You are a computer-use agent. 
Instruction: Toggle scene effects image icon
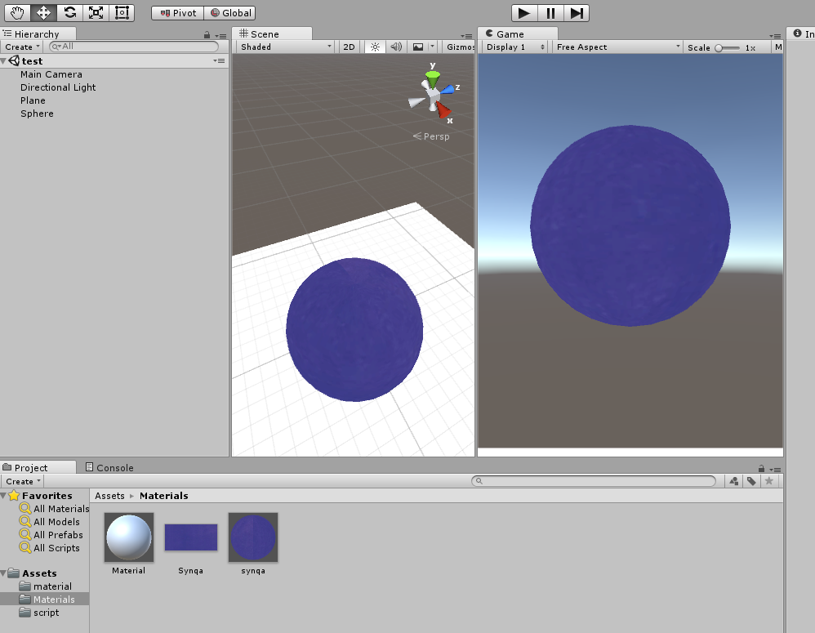pos(418,47)
